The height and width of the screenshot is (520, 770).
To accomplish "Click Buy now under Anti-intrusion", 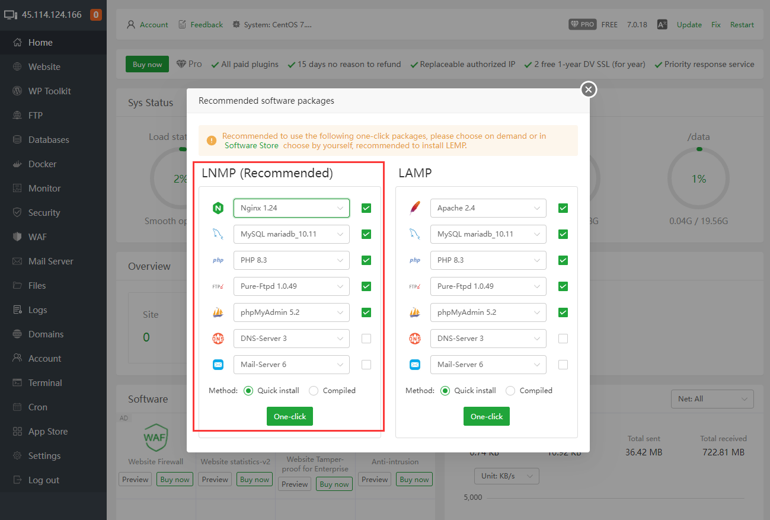I will [x=414, y=480].
